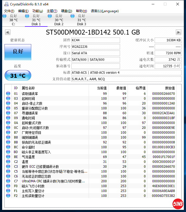
Task: Click the 31 °C temperature button
Action: 18,76
